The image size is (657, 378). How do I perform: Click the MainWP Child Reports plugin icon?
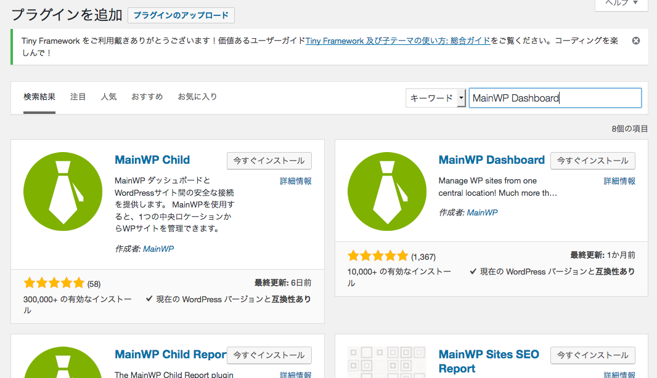tap(63, 362)
